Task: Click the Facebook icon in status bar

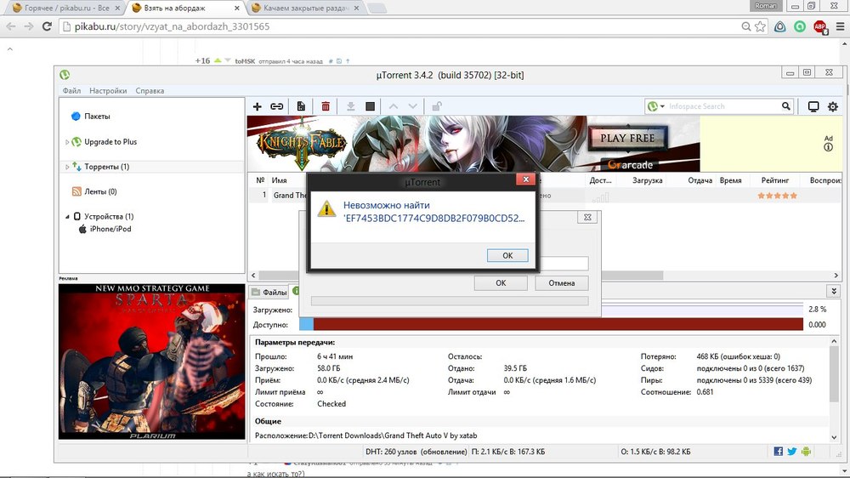Action: click(x=778, y=452)
